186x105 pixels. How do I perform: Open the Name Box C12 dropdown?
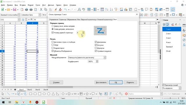pos(19,20)
